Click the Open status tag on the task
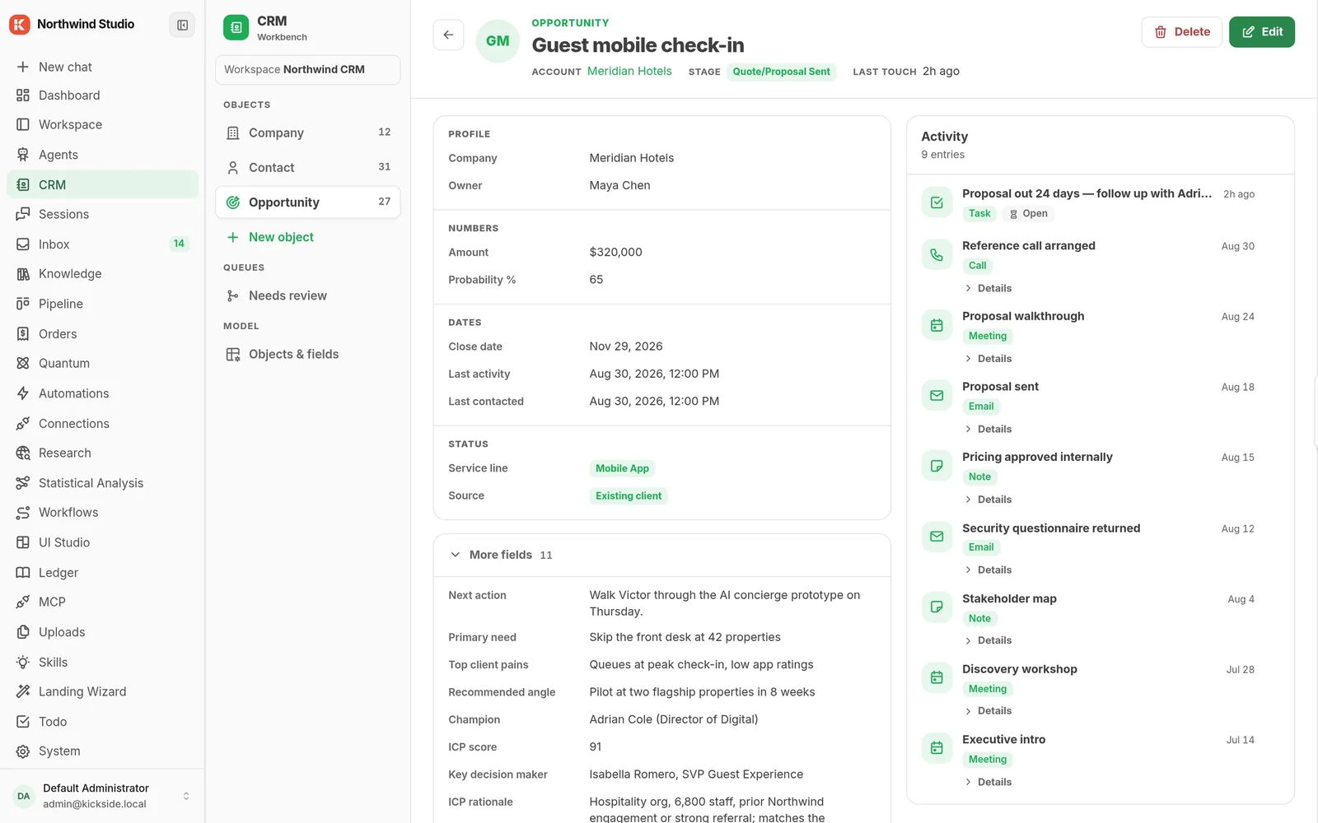This screenshot has height=823, width=1318. (x=1028, y=214)
